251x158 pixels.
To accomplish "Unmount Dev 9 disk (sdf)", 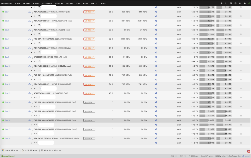I will 89,57.
